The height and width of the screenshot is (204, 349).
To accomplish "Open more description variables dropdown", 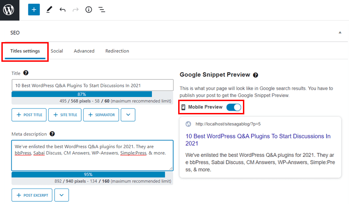I will (62, 195).
